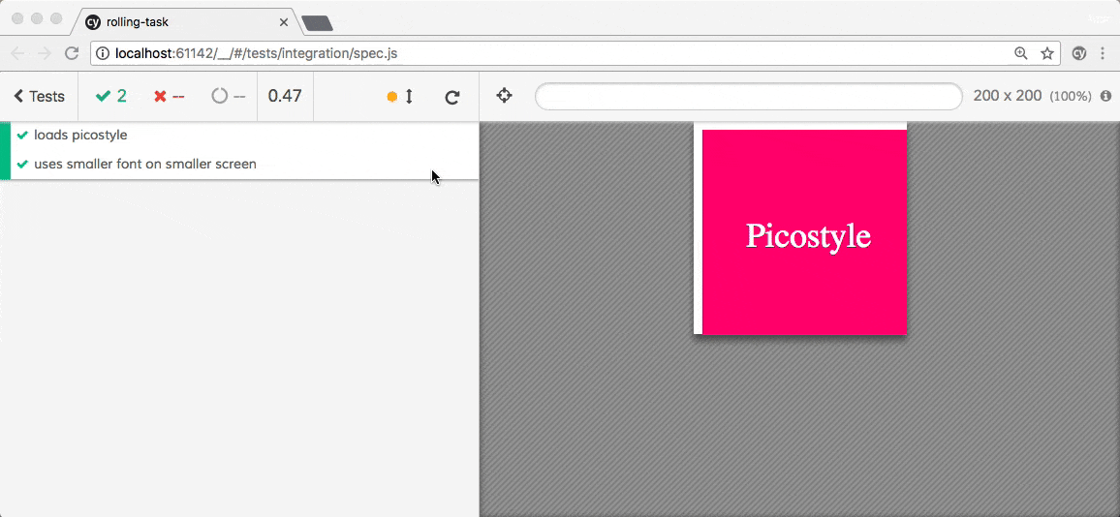The height and width of the screenshot is (517, 1120).
Task: Open the selector playground crosshair icon
Action: [x=504, y=96]
